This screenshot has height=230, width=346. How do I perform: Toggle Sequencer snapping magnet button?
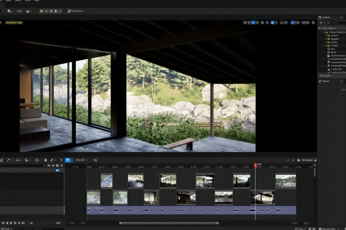click(68, 160)
